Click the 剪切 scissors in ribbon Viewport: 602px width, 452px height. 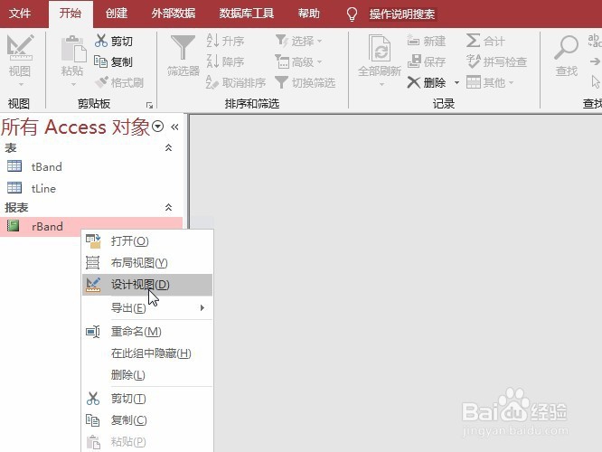pos(114,41)
